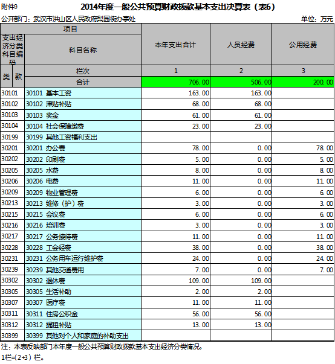Click the 科目名称 header cell
Viewport: 335px width, 364px height.
pos(83,49)
